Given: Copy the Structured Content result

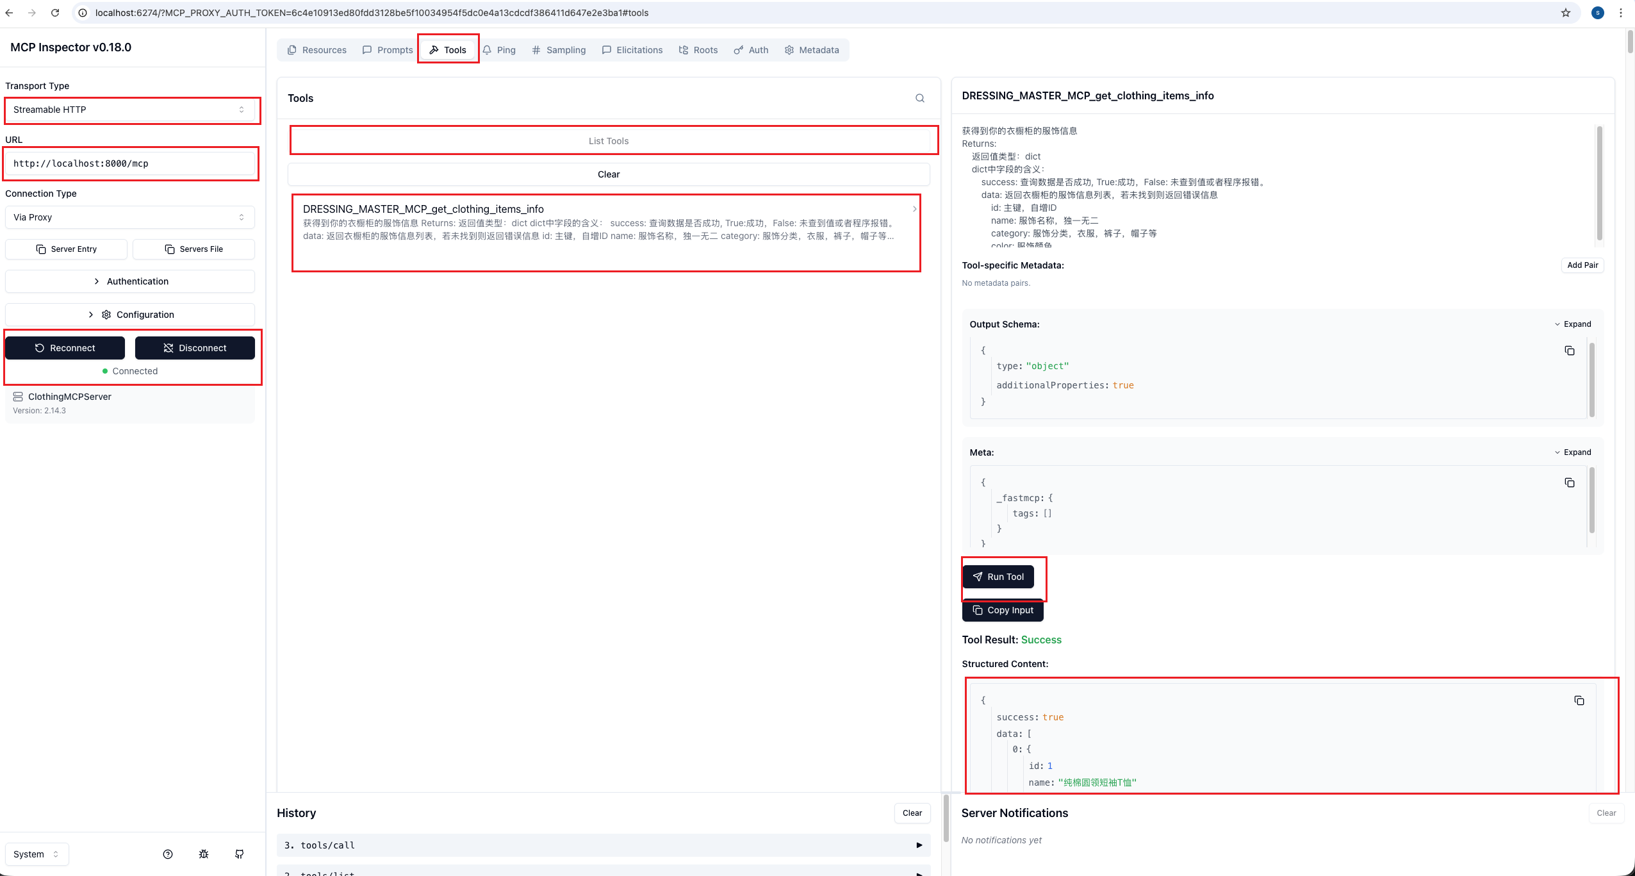Looking at the screenshot, I should pyautogui.click(x=1579, y=700).
